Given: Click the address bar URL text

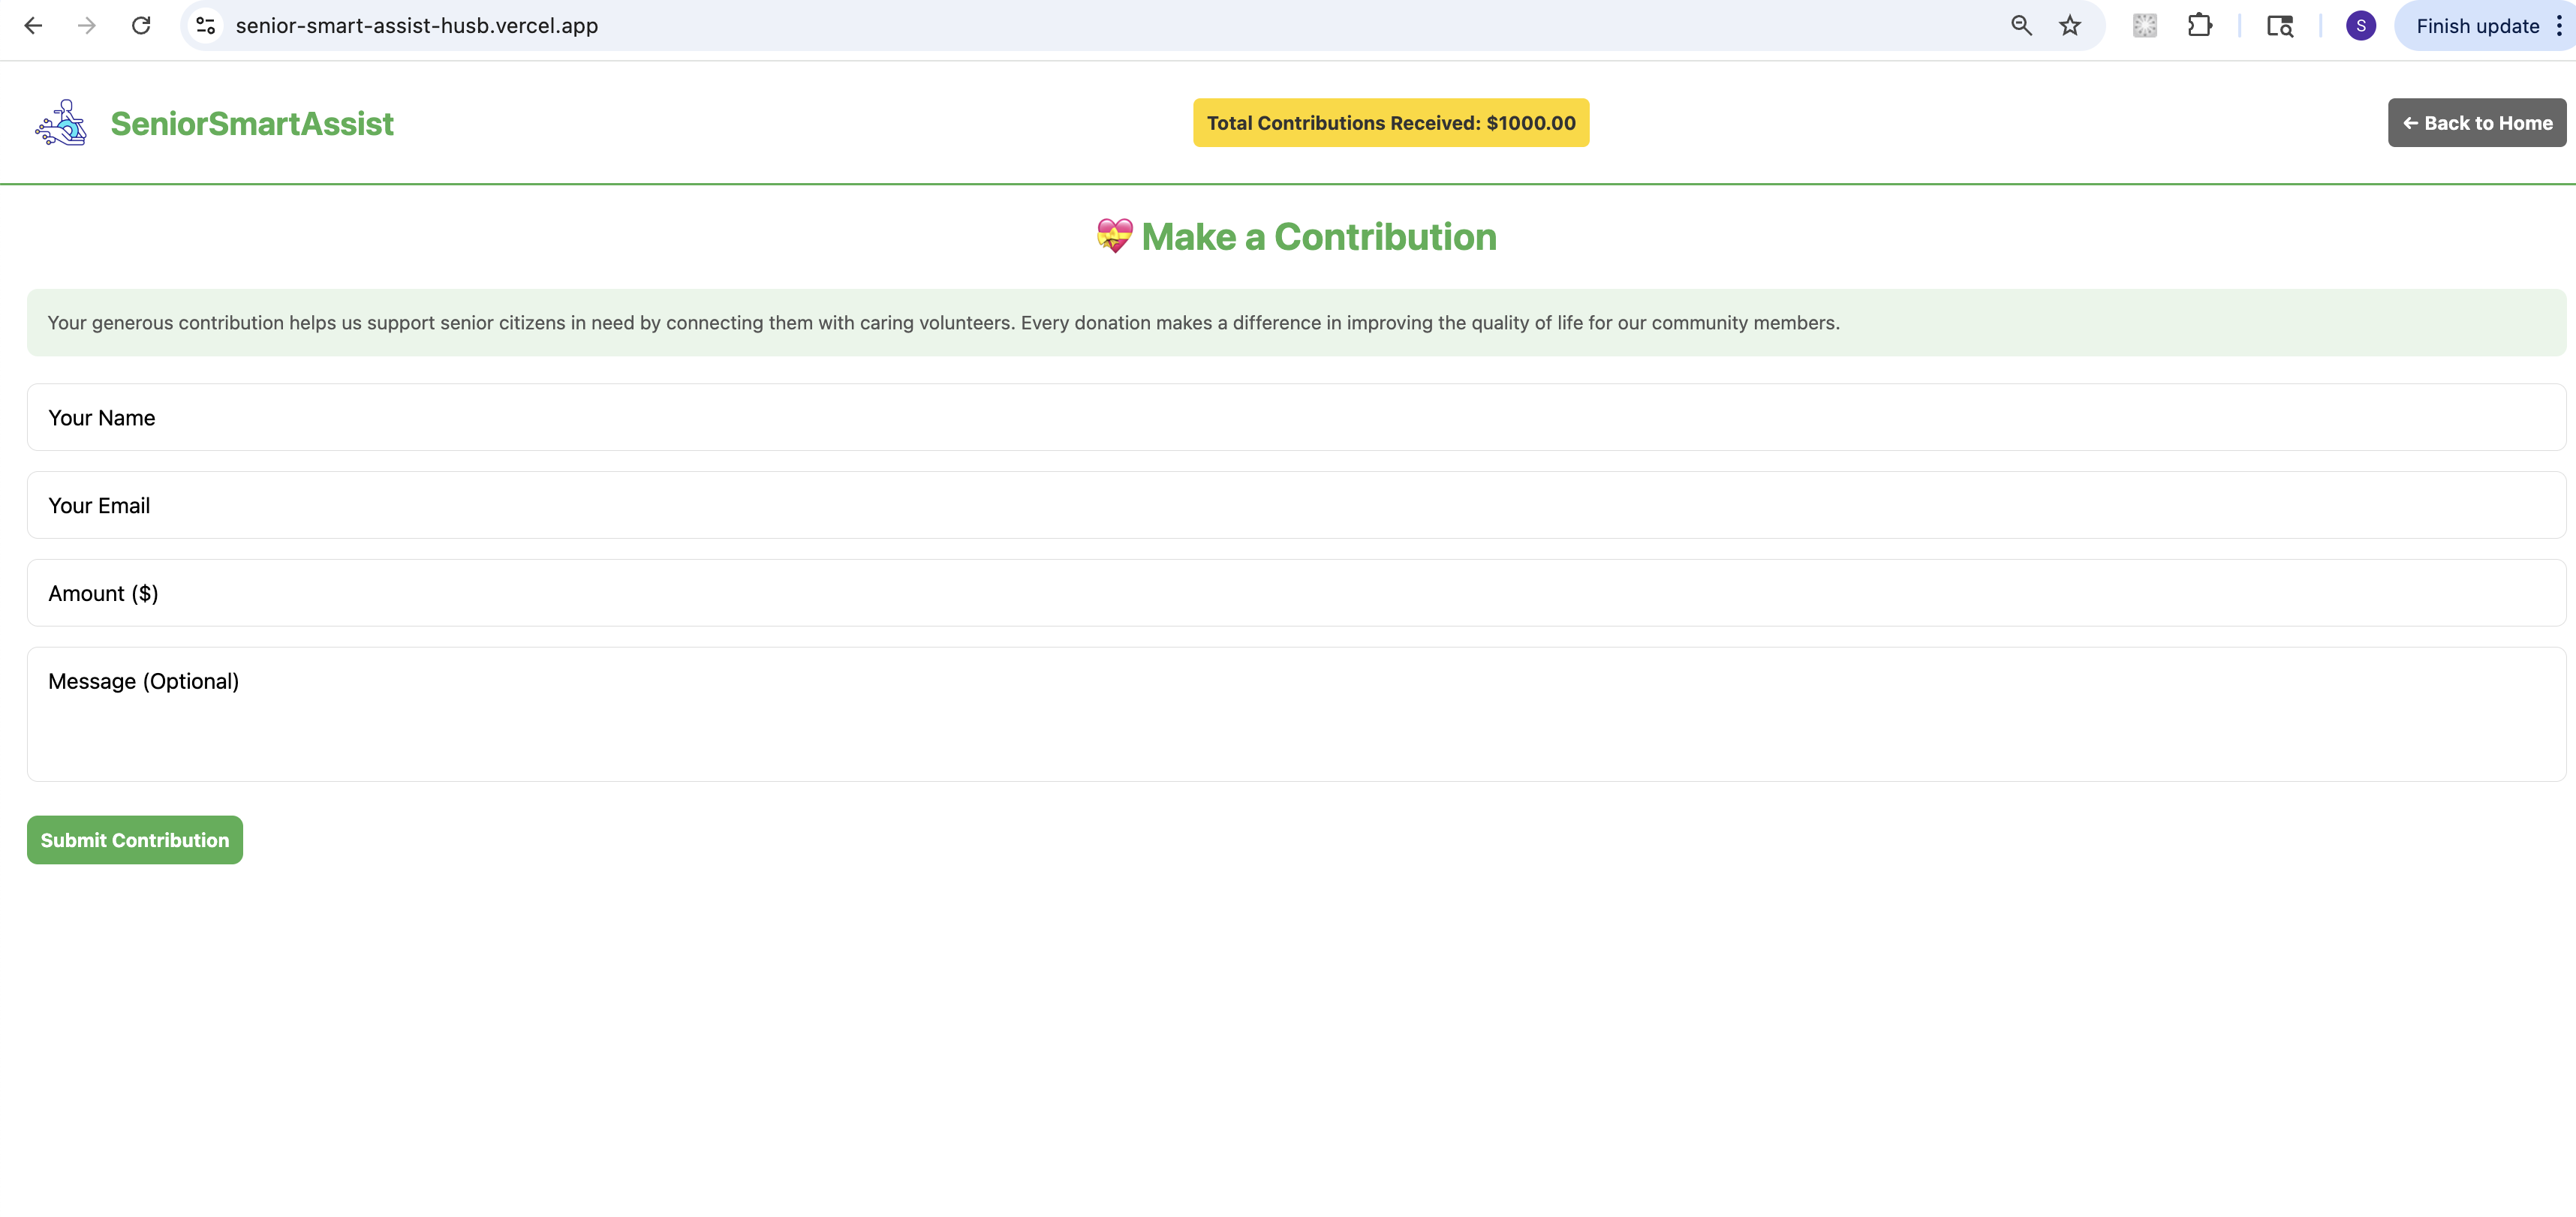Looking at the screenshot, I should (417, 26).
